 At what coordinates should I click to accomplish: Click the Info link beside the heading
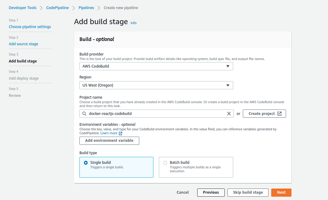click(133, 23)
